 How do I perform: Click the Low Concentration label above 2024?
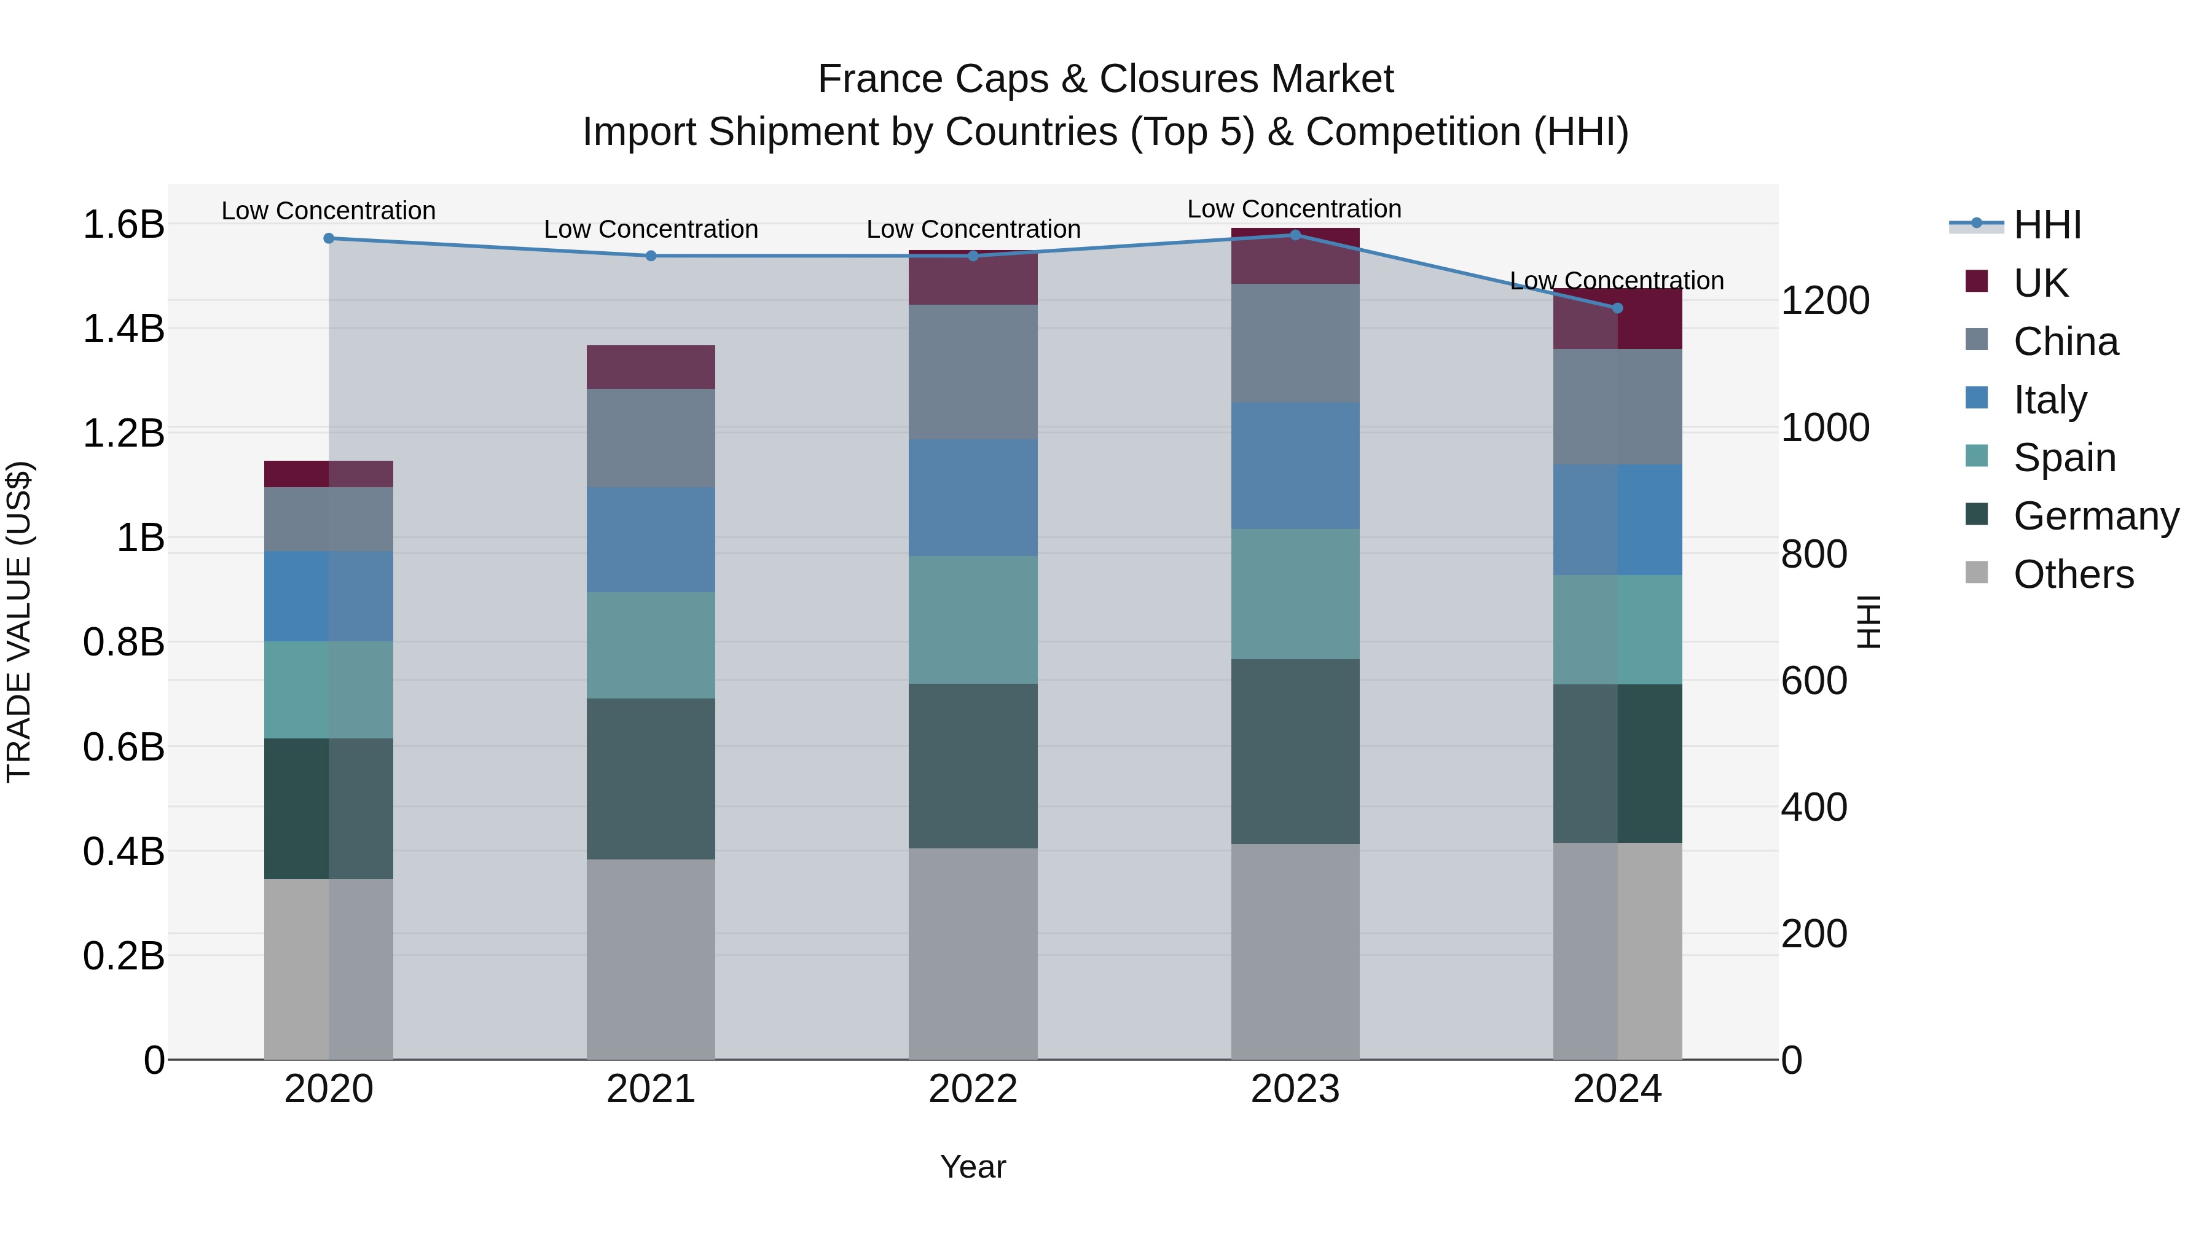[1617, 281]
